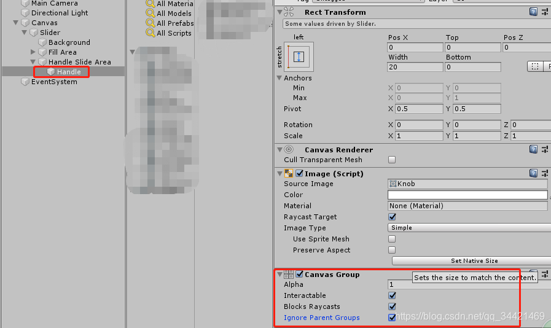Screen dimensions: 551x328
Task: Click the Set Native Size button
Action: coord(472,261)
